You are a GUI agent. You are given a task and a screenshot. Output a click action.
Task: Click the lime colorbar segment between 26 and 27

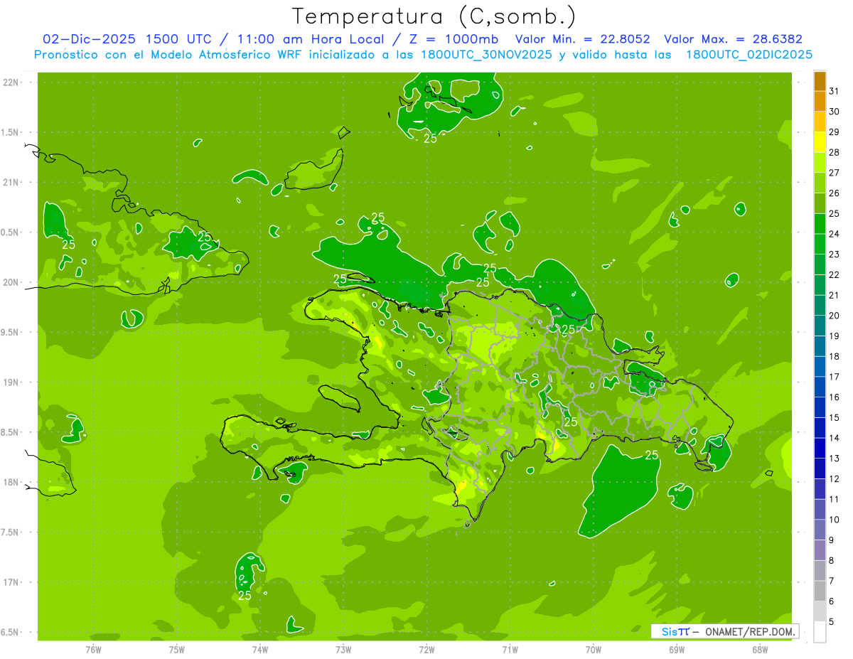point(820,183)
